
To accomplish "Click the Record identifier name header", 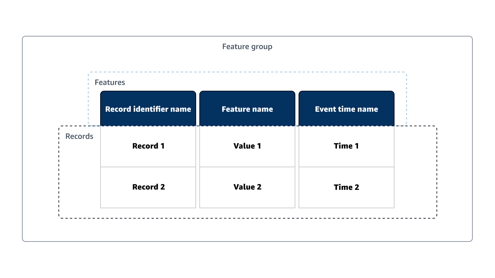I will point(148,109).
